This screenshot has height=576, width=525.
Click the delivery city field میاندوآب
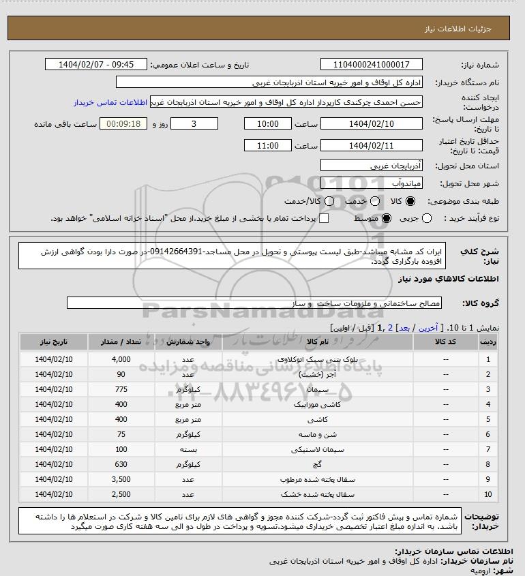coord(372,183)
